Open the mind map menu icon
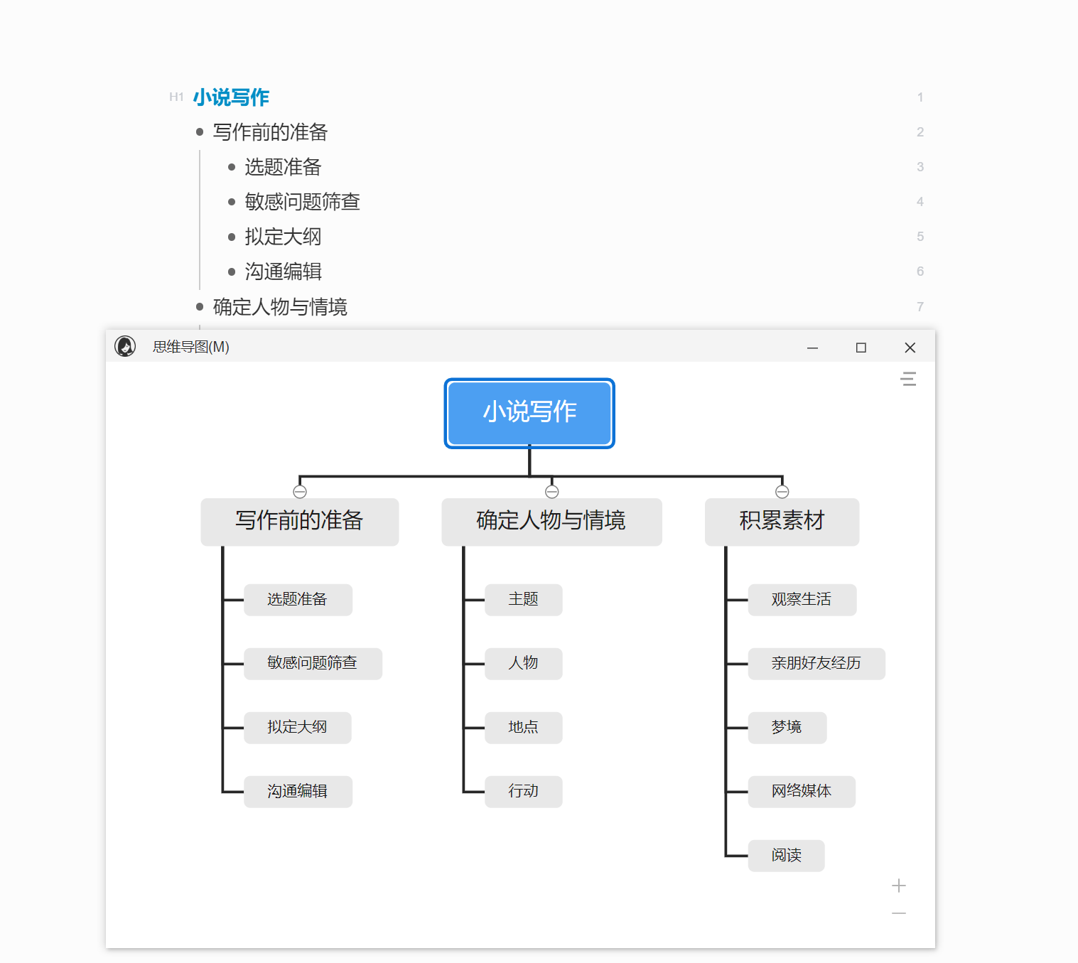Image resolution: width=1078 pixels, height=963 pixels. (x=908, y=379)
